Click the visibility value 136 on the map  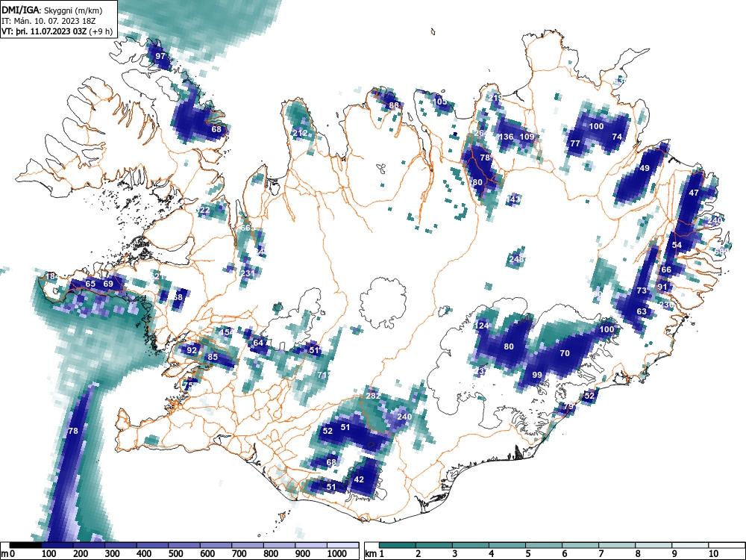click(x=506, y=137)
